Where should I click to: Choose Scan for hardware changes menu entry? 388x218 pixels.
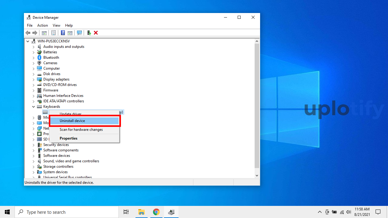click(x=85, y=130)
